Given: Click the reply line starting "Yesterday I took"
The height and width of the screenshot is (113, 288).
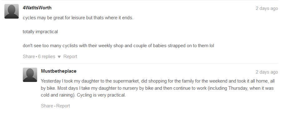Looking at the screenshot, I should click(x=158, y=81).
